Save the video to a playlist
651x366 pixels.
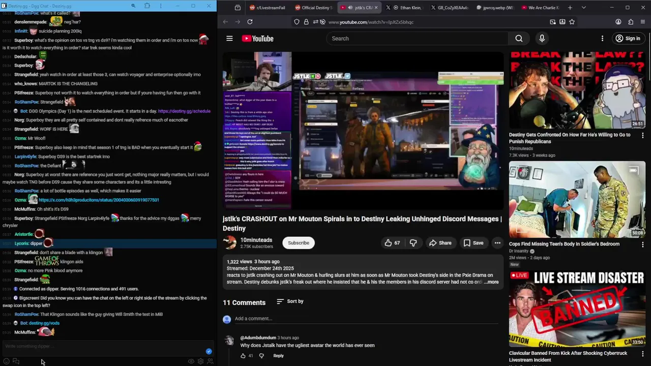(473, 243)
